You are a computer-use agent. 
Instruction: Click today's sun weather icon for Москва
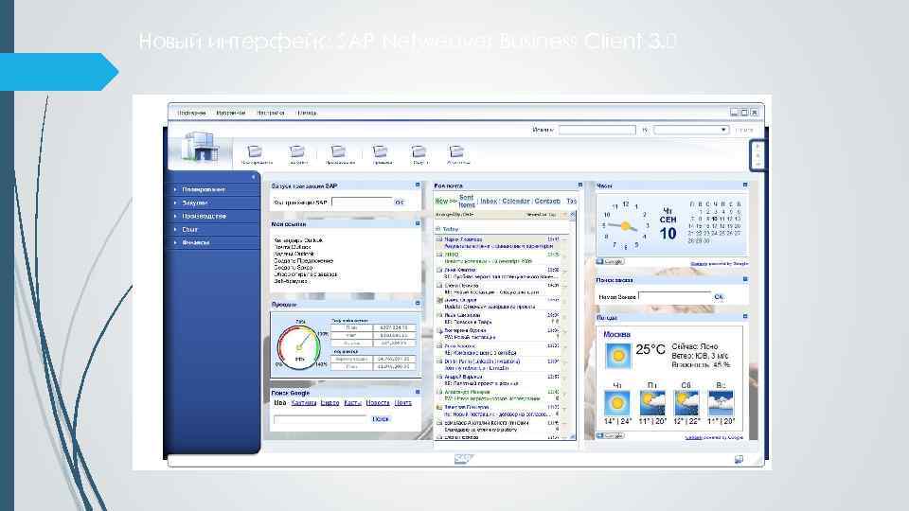pos(618,355)
